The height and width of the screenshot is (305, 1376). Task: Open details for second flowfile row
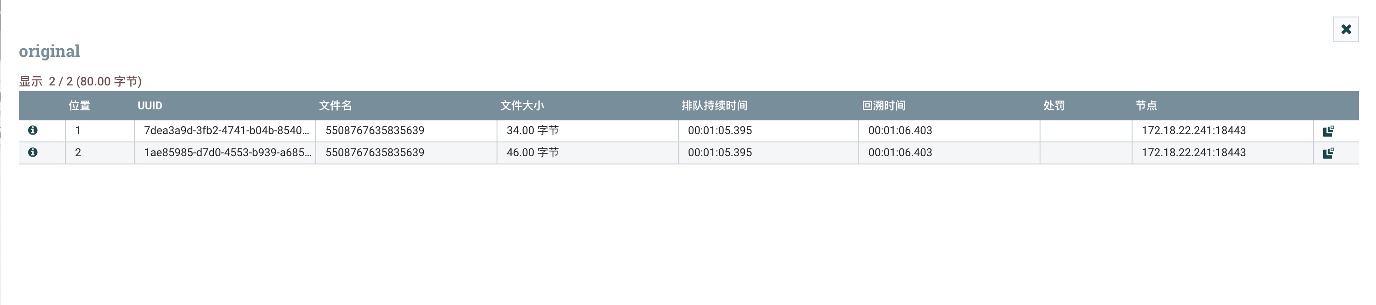[x=33, y=152]
